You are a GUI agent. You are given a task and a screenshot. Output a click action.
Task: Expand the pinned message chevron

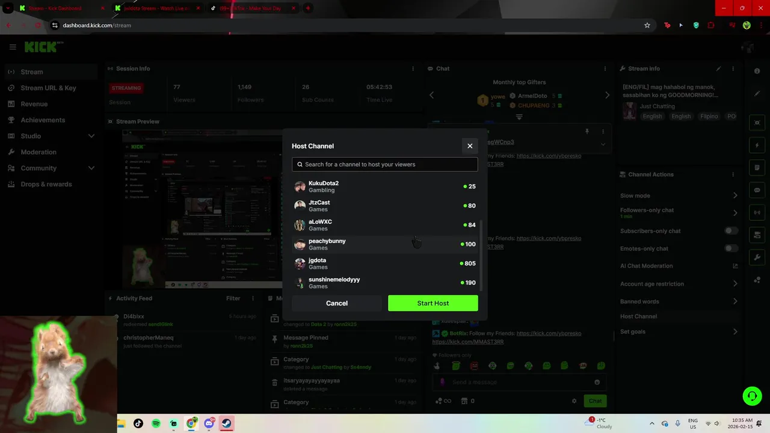tap(603, 144)
